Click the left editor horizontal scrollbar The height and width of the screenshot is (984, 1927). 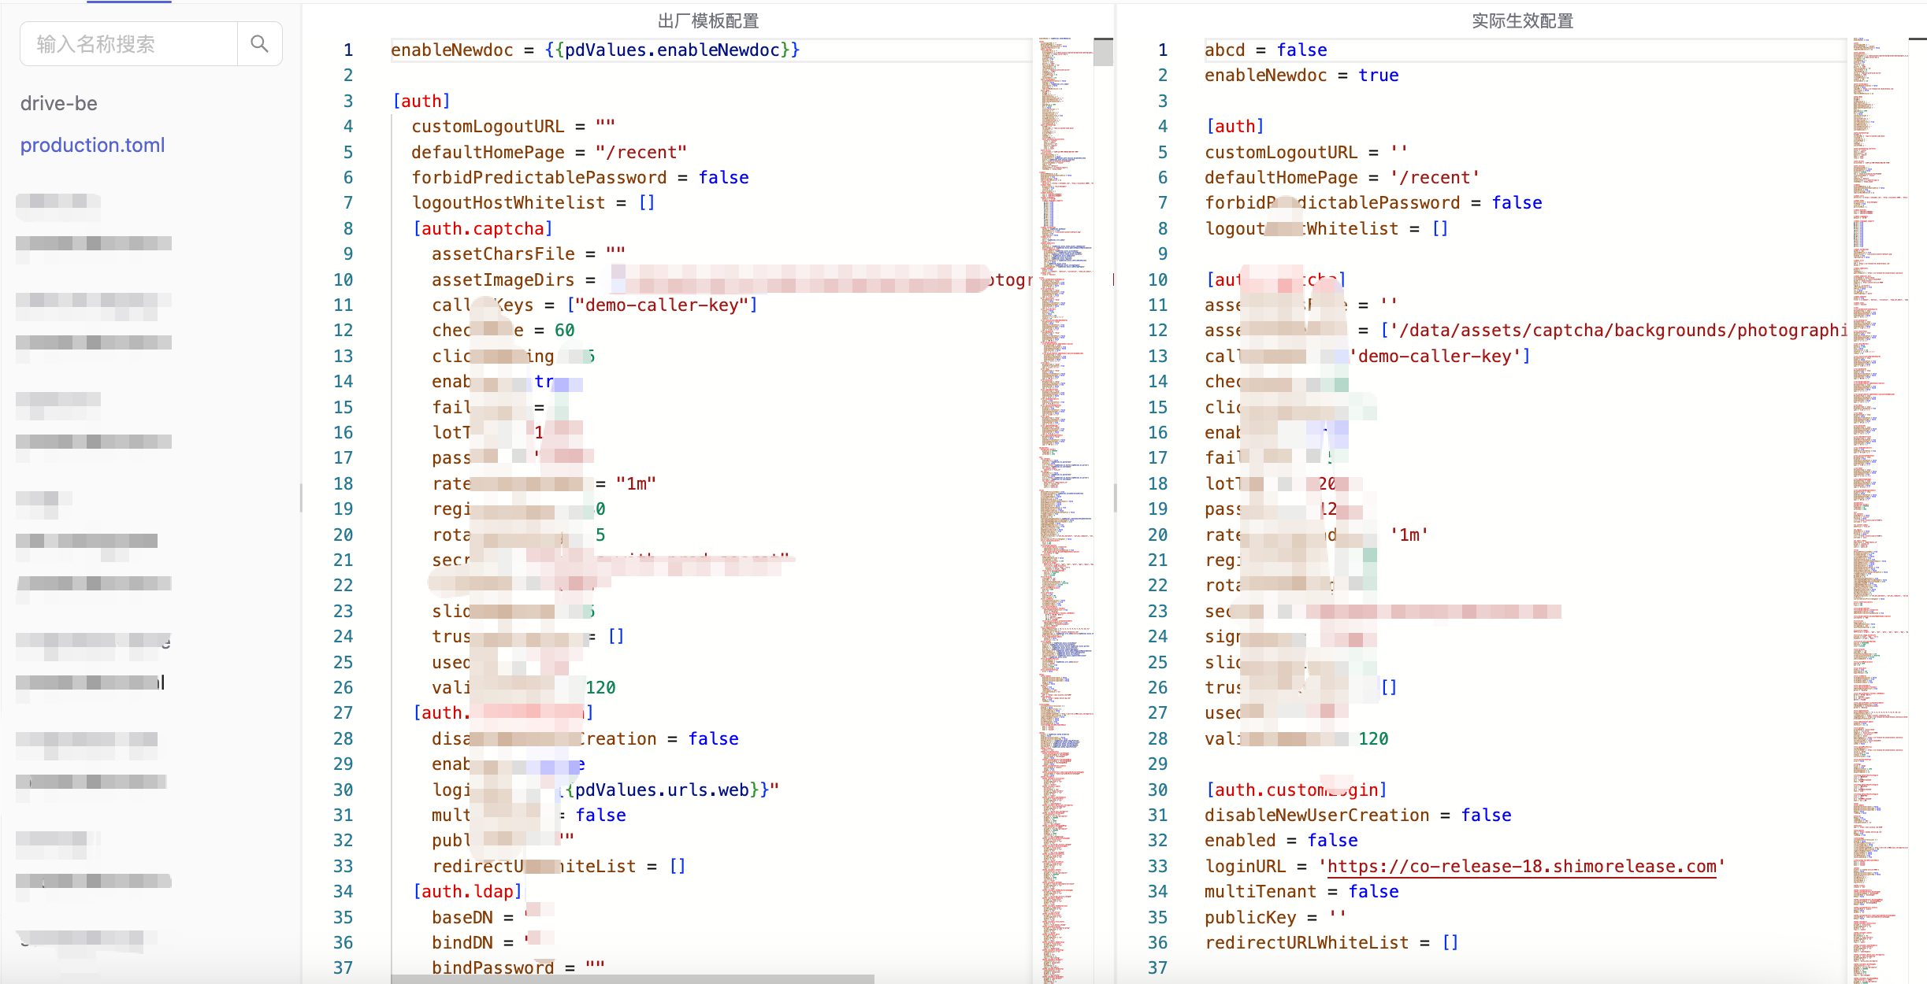tap(633, 978)
